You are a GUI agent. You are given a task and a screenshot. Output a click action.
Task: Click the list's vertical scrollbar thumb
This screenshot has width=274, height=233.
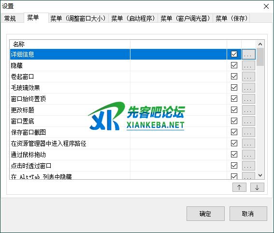coord(260,57)
